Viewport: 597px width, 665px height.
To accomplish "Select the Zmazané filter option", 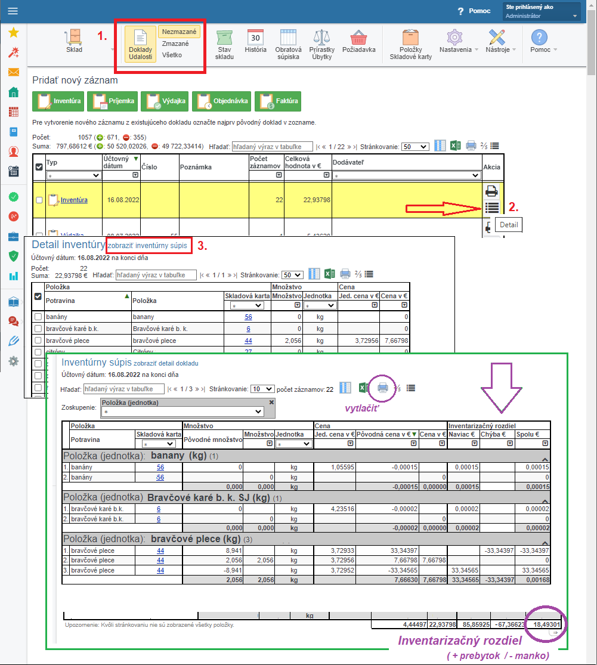I will pyautogui.click(x=175, y=44).
